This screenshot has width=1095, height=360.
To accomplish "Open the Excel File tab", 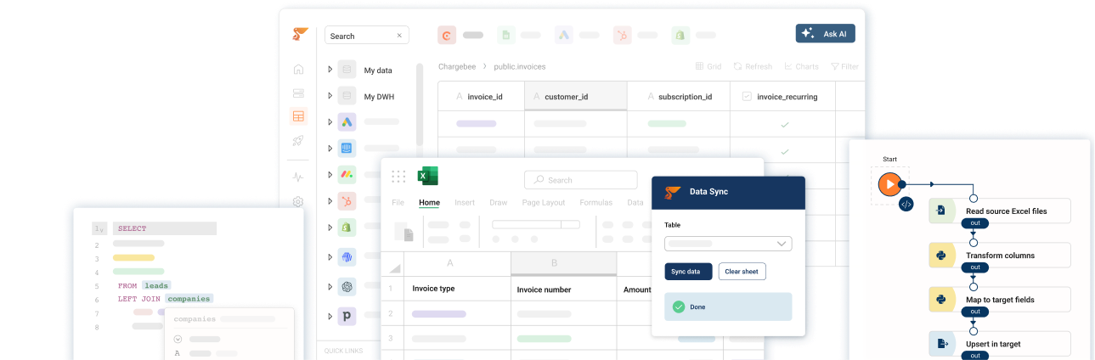I will coord(398,203).
